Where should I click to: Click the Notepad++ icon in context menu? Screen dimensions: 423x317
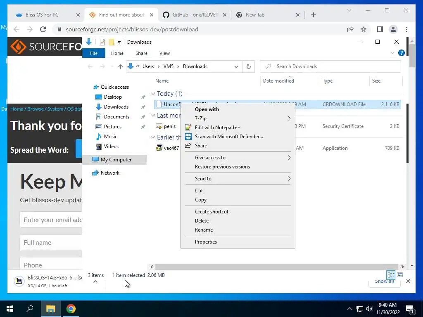(x=188, y=128)
